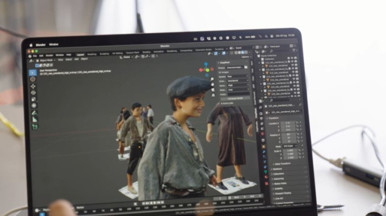Hide first 111_raw_unordered object via eye icon
Screen dimensions: 386x216
coord(293,62)
